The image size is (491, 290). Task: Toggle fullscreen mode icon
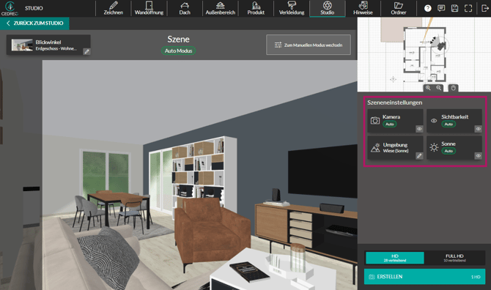click(x=468, y=9)
